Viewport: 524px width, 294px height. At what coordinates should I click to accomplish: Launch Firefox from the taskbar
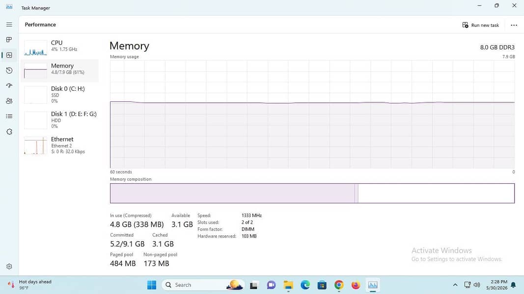(x=356, y=285)
